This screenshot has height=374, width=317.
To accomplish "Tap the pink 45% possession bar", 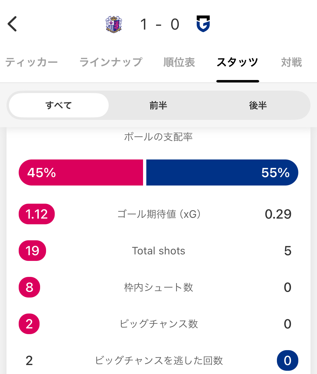I will [x=81, y=172].
